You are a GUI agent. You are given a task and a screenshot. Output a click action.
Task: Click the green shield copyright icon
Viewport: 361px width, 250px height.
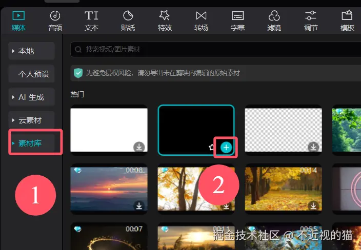(78, 73)
